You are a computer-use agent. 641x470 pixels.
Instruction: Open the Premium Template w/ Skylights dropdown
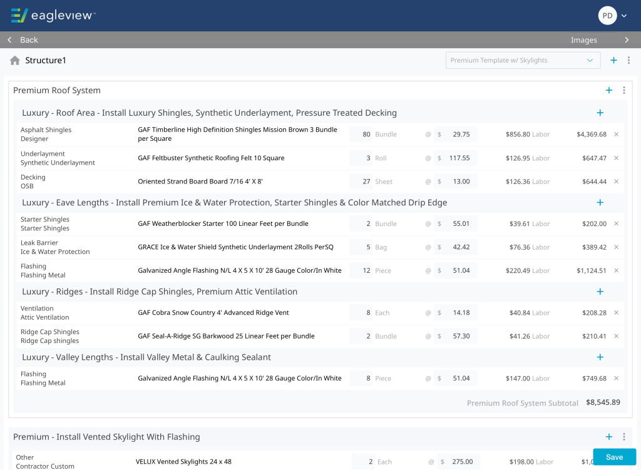coord(523,60)
